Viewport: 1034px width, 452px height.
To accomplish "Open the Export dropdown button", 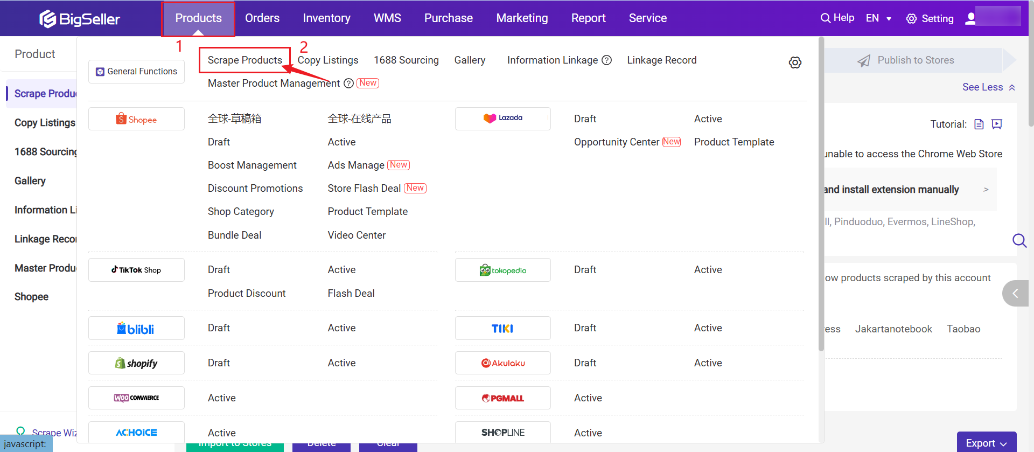I will (987, 443).
